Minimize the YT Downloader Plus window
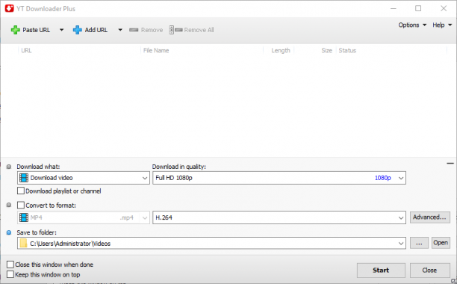The width and height of the screenshot is (457, 284). pos(394,8)
